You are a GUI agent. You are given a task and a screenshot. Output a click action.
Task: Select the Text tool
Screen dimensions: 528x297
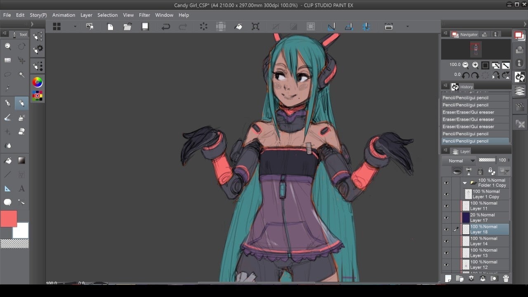(x=21, y=189)
